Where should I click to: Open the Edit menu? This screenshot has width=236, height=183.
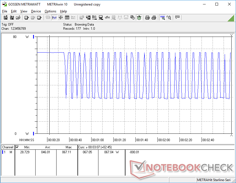(x=14, y=11)
